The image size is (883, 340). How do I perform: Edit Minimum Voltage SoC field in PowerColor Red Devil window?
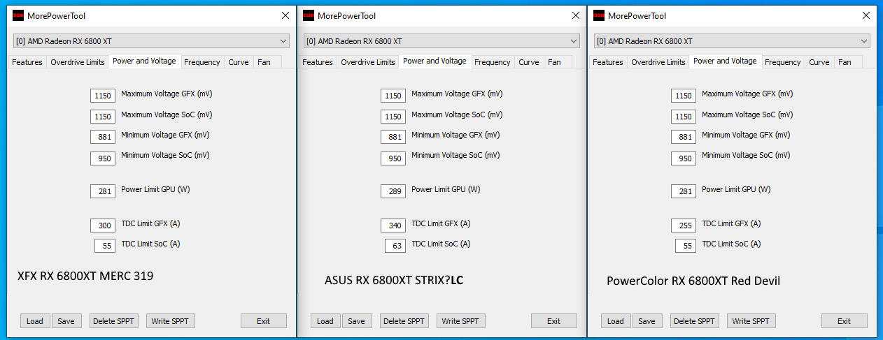684,158
